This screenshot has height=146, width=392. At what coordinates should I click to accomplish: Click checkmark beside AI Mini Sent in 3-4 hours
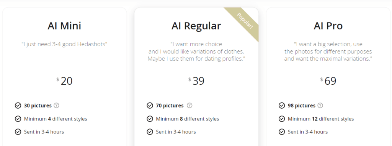18,132
